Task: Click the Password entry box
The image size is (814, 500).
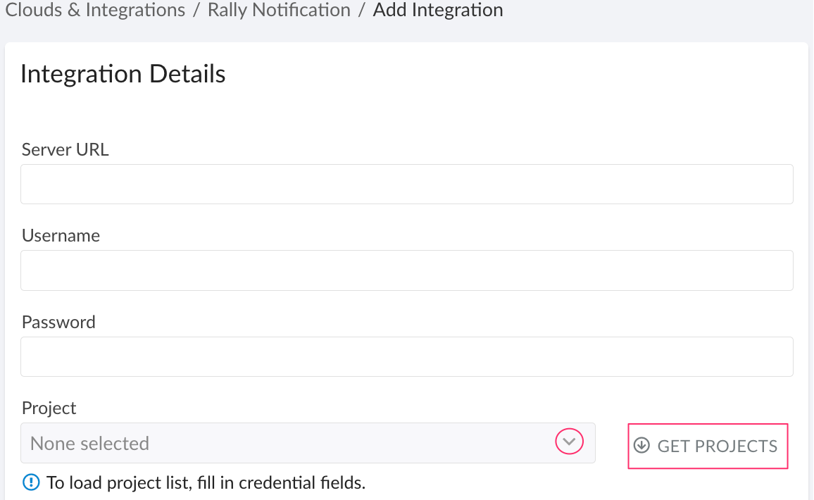Action: 406,356
